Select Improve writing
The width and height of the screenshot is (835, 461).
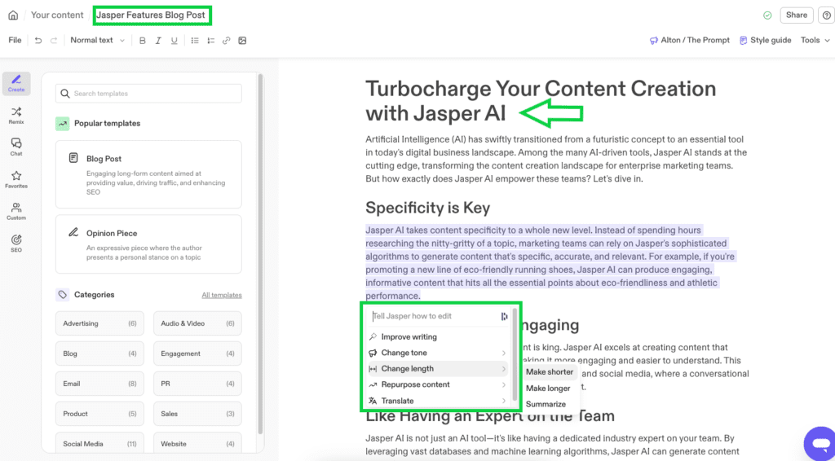click(x=438, y=336)
